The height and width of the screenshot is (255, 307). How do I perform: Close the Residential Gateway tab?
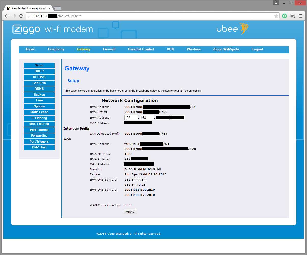(x=49, y=8)
